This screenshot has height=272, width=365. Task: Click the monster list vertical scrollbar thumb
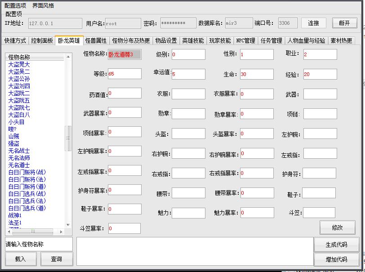click(68, 138)
